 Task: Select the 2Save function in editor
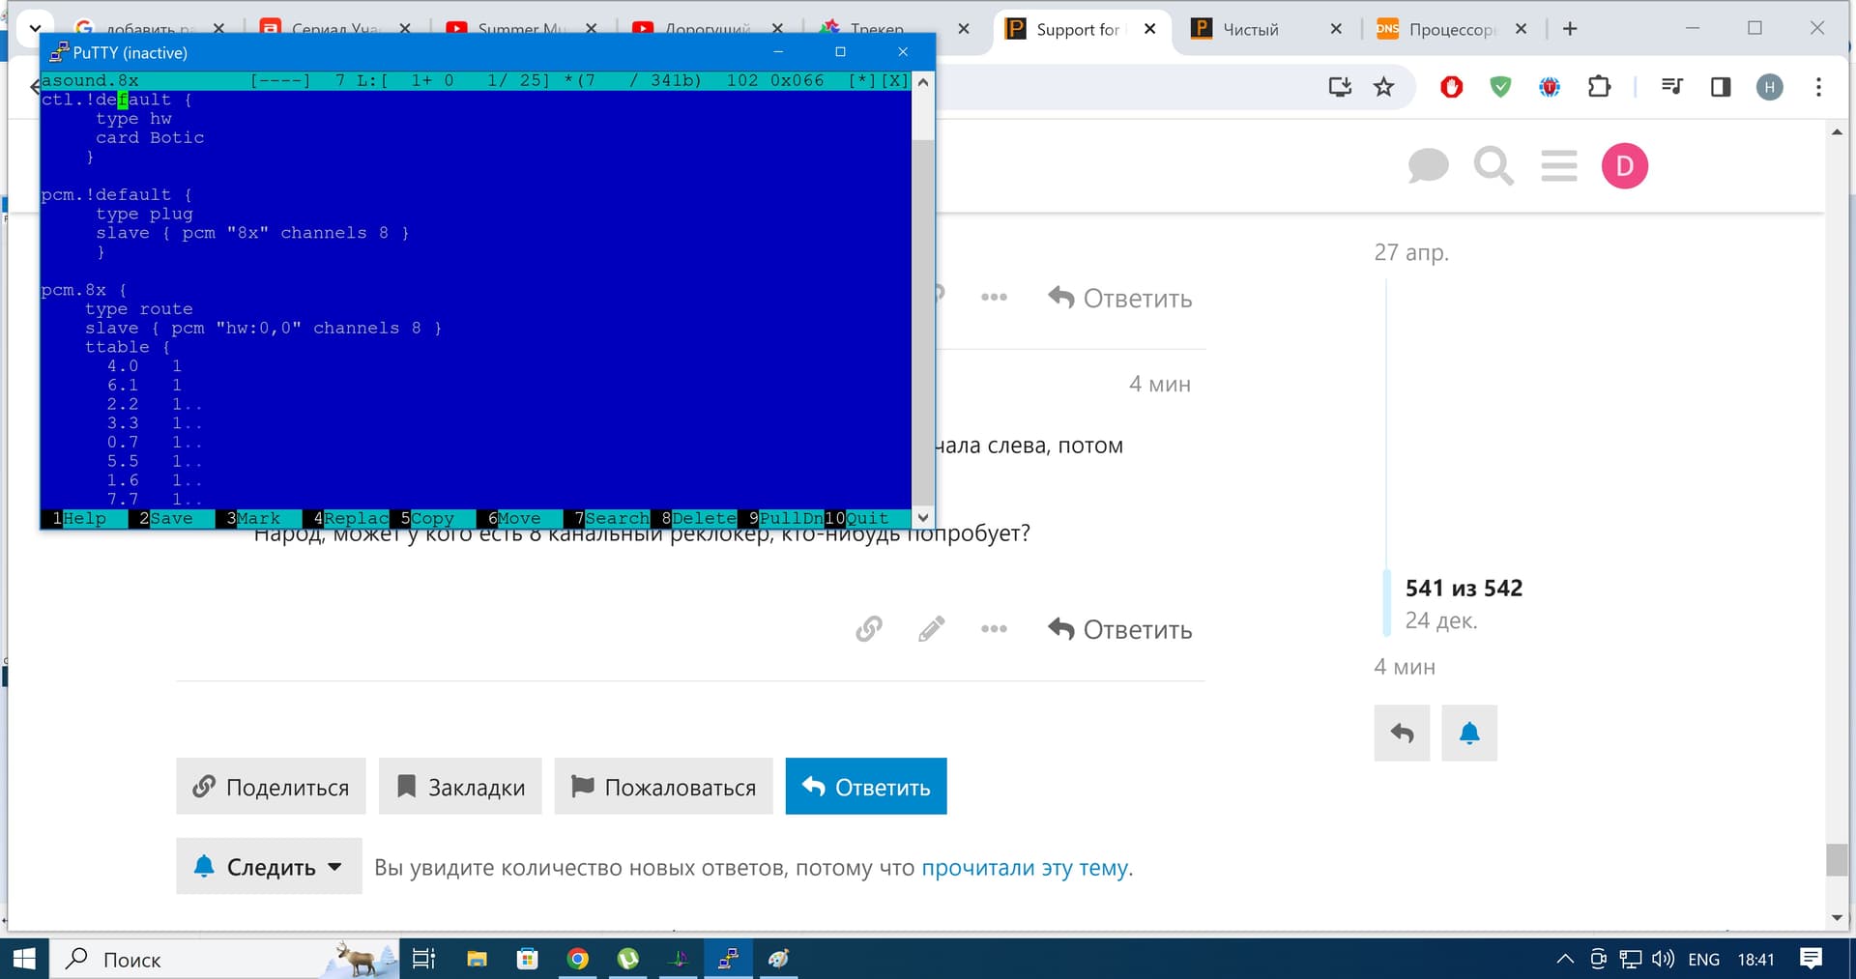[x=166, y=519]
